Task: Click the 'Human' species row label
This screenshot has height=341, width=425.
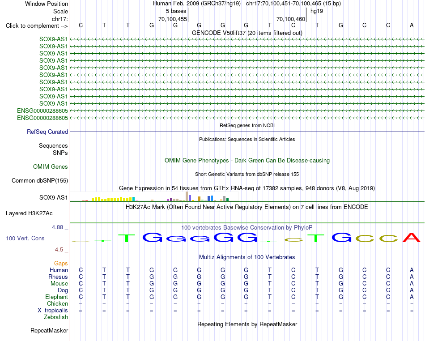Action: [x=59, y=270]
